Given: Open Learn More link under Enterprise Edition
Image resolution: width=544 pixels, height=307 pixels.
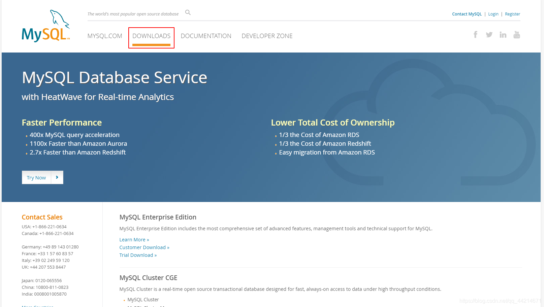Looking at the screenshot, I should (134, 240).
